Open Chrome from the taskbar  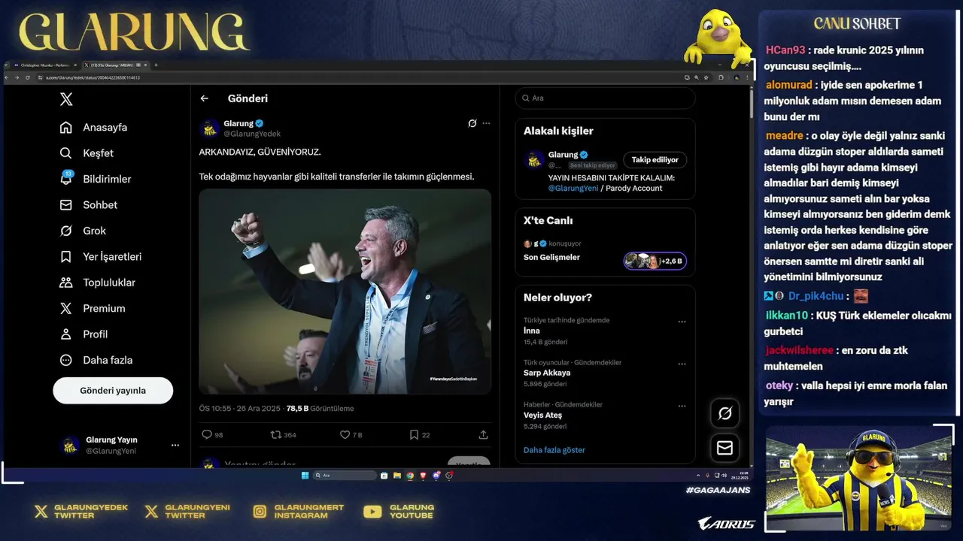pos(410,475)
